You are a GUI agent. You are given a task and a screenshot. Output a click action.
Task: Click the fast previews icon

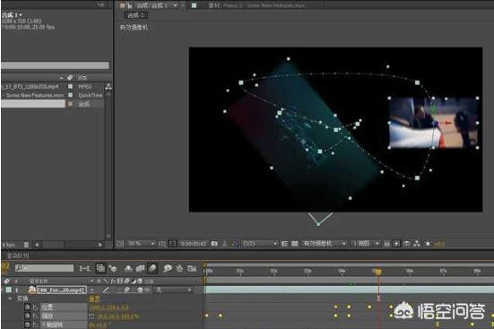click(x=396, y=244)
